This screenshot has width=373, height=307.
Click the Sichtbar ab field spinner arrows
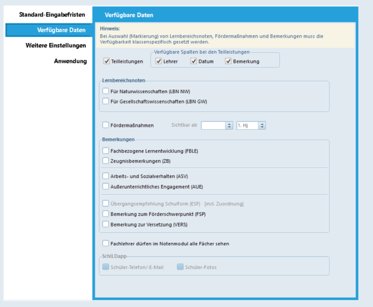229,125
